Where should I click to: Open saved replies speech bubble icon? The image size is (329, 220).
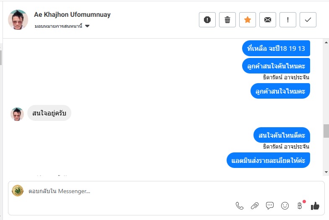(270, 206)
